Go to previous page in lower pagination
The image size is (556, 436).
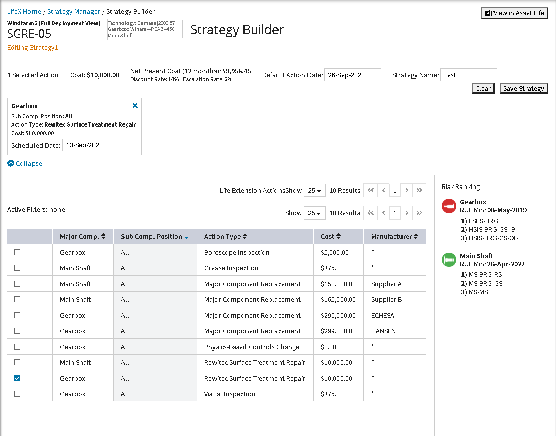[383, 213]
